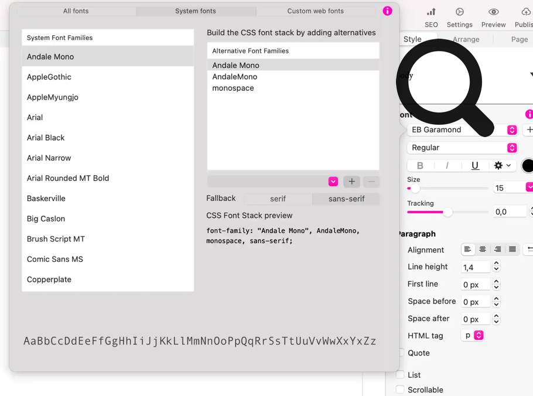This screenshot has height=396, width=533.
Task: Choose serif as fallback
Action: pyautogui.click(x=278, y=199)
